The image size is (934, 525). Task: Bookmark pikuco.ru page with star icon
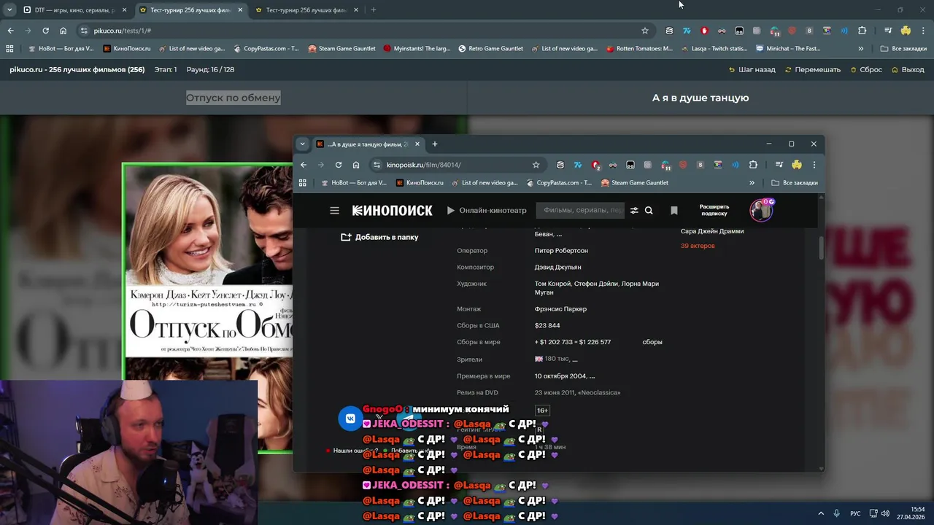point(645,31)
